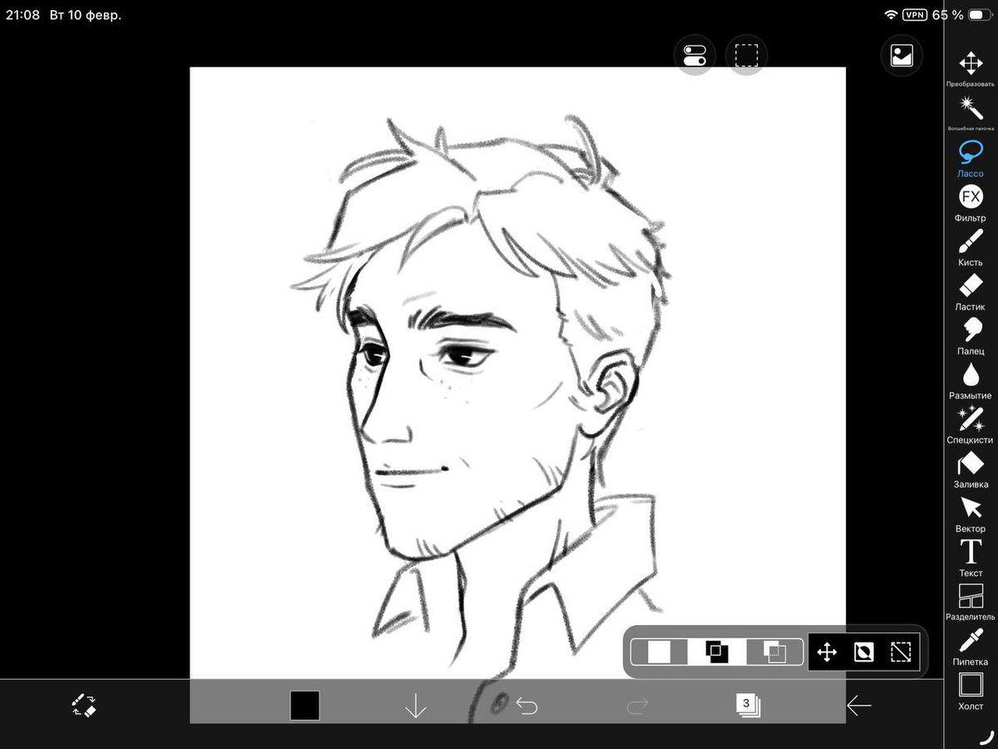This screenshot has height=749, width=998.
Task: Choose the new selection mode (white square)
Action: coord(660,652)
